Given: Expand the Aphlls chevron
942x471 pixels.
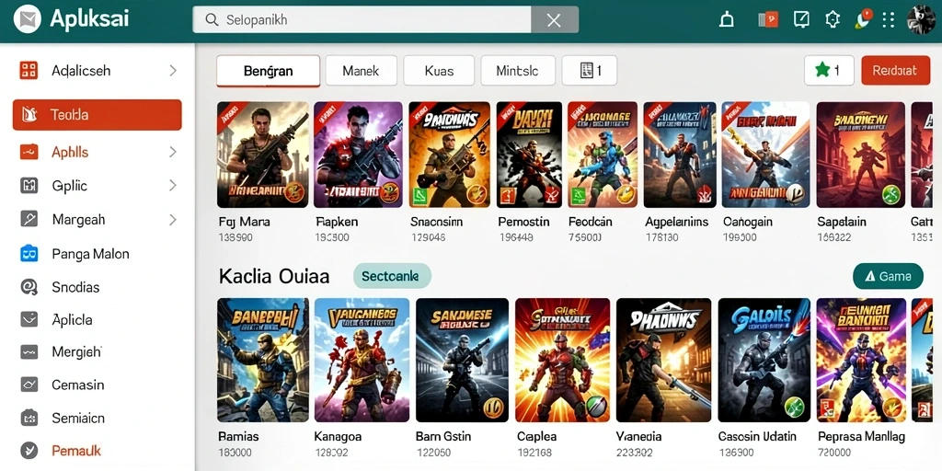Looking at the screenshot, I should tap(172, 152).
